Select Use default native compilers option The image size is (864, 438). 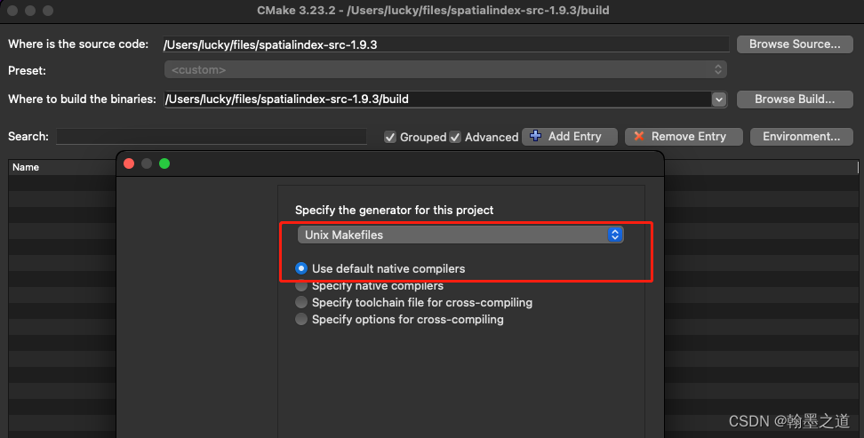[302, 268]
